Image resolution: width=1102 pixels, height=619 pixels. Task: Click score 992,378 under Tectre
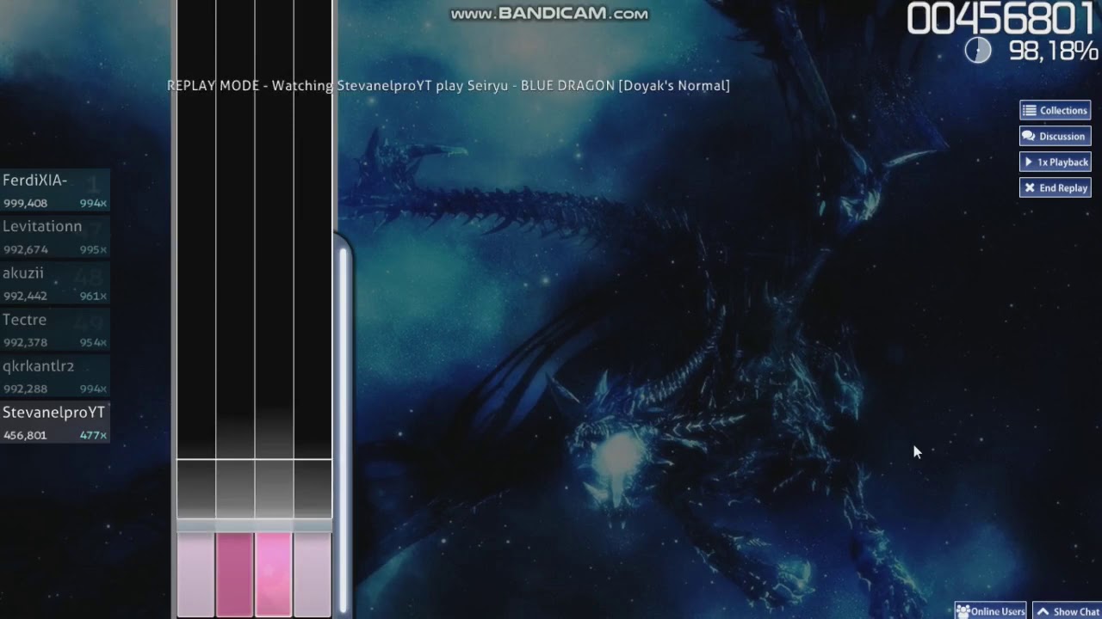[25, 342]
